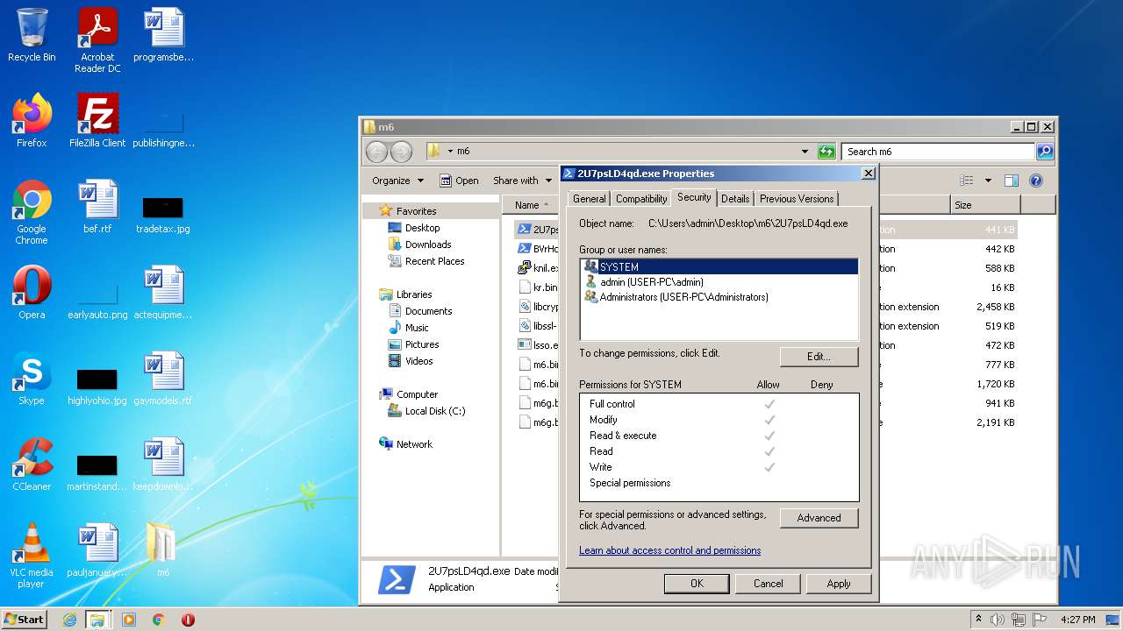Click the Edit... permissions button
Image resolution: width=1123 pixels, height=631 pixels.
[819, 357]
